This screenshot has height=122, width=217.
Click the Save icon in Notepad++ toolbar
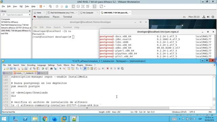11,68
